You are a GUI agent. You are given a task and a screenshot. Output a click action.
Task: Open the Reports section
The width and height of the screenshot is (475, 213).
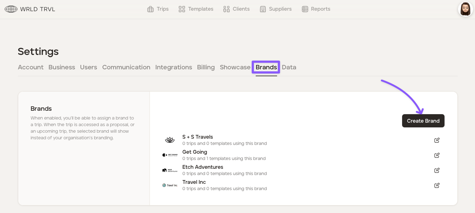click(x=316, y=9)
